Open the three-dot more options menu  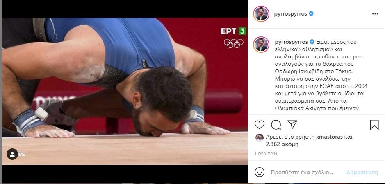tap(375, 14)
